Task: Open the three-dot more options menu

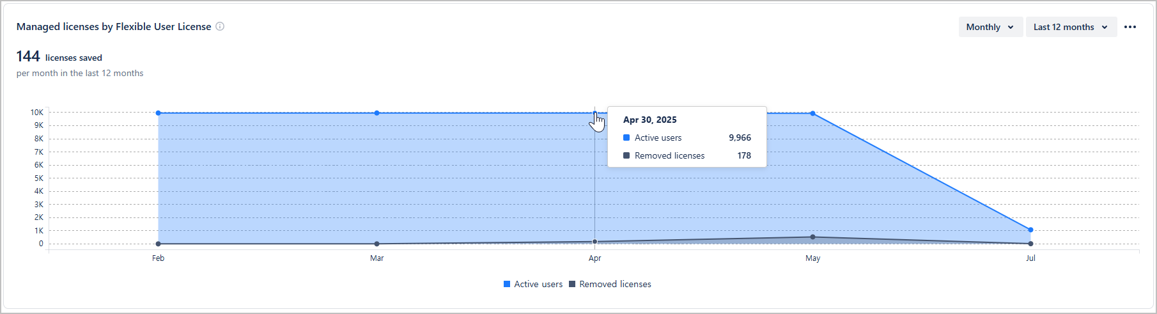Action: coord(1130,27)
